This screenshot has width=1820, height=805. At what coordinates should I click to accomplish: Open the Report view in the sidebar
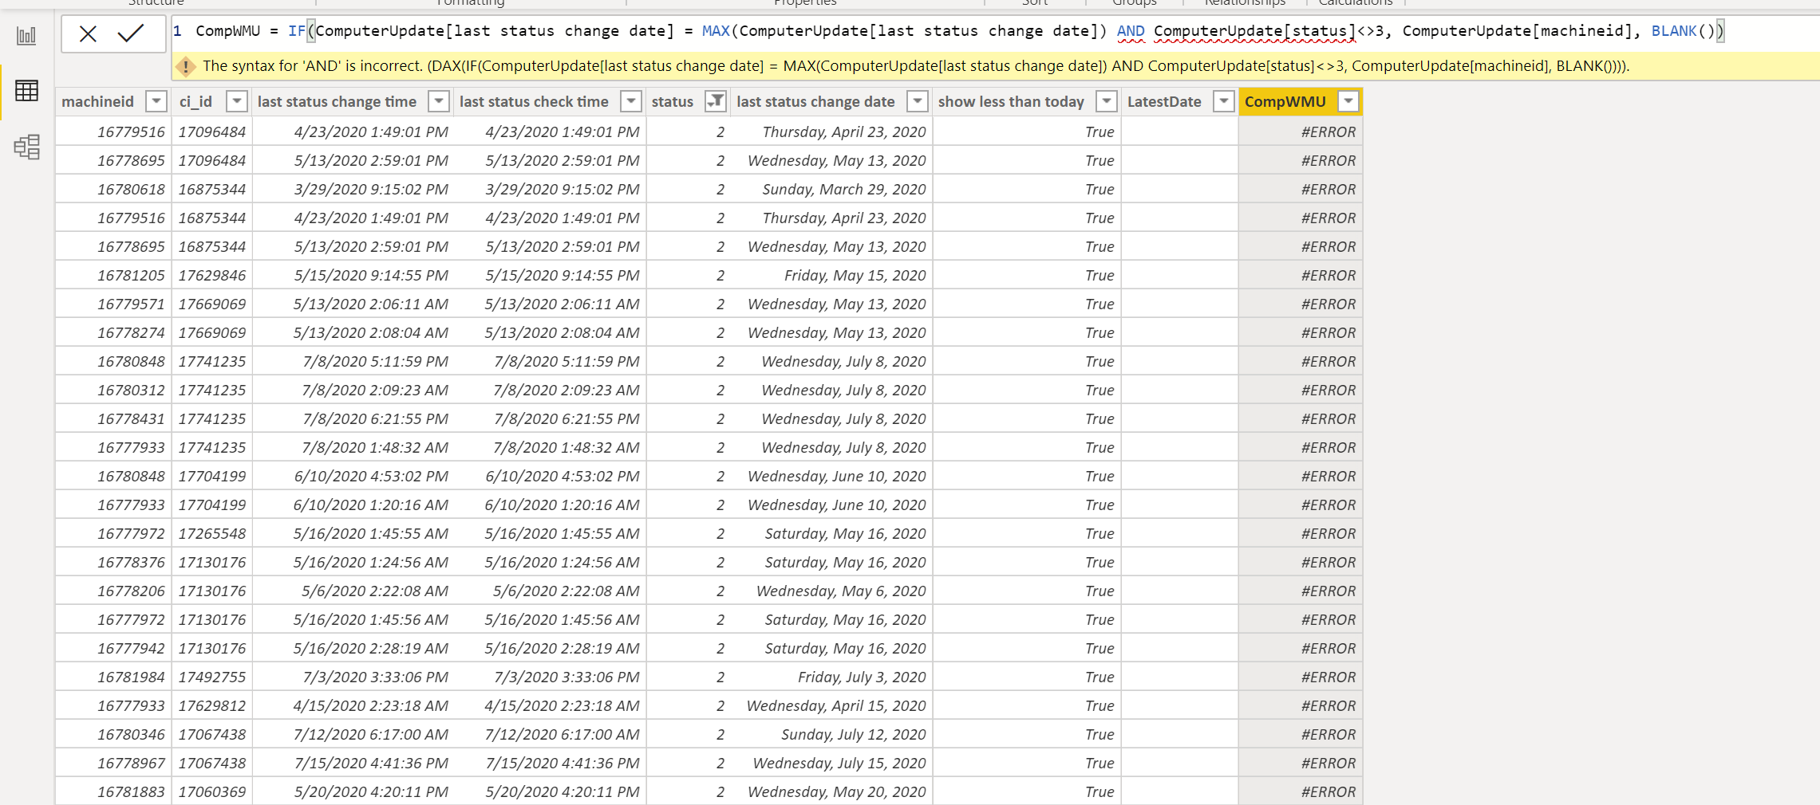click(x=26, y=35)
